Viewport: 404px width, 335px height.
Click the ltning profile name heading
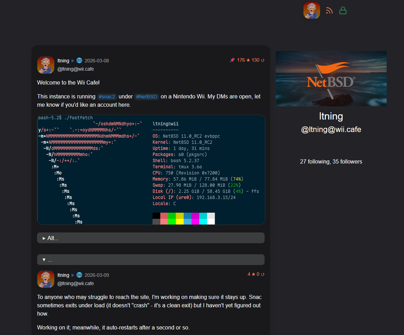[x=331, y=116]
